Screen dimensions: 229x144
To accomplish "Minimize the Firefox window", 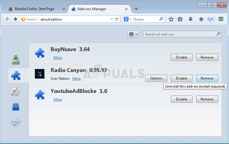I will (202, 5).
